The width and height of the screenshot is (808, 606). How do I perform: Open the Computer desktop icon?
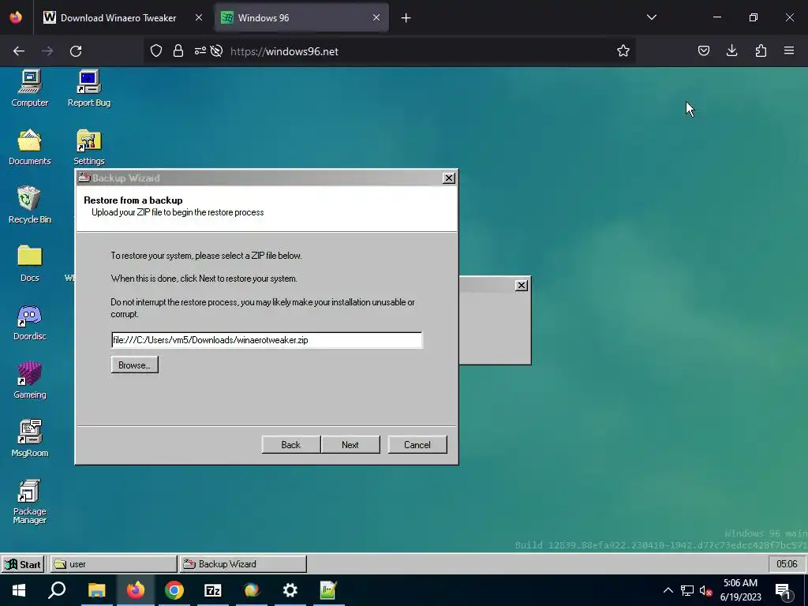pos(30,88)
